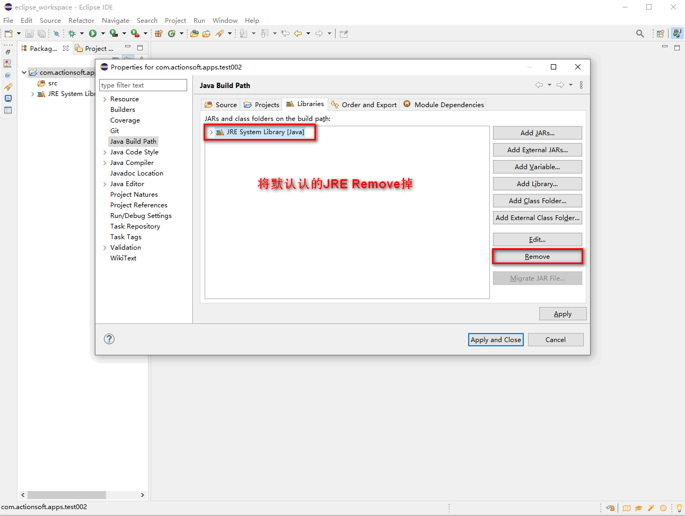Click the help question mark icon
The image size is (685, 516).
point(109,339)
